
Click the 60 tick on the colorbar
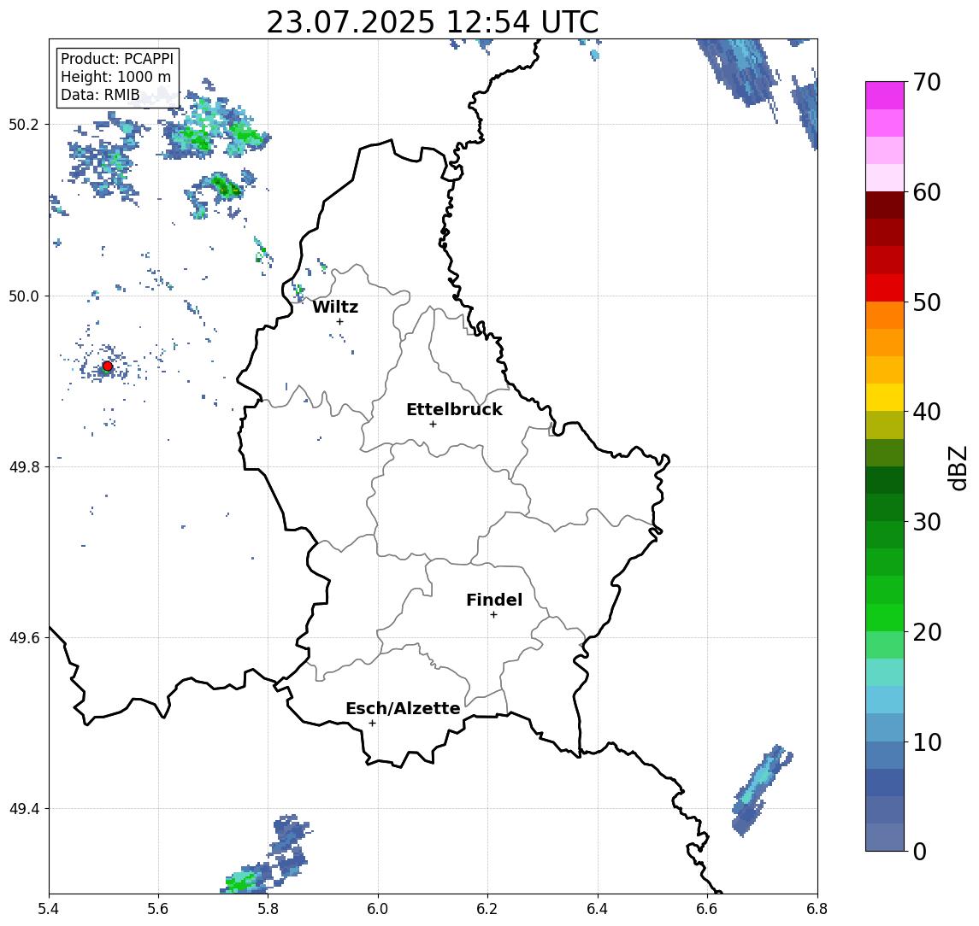927,192
